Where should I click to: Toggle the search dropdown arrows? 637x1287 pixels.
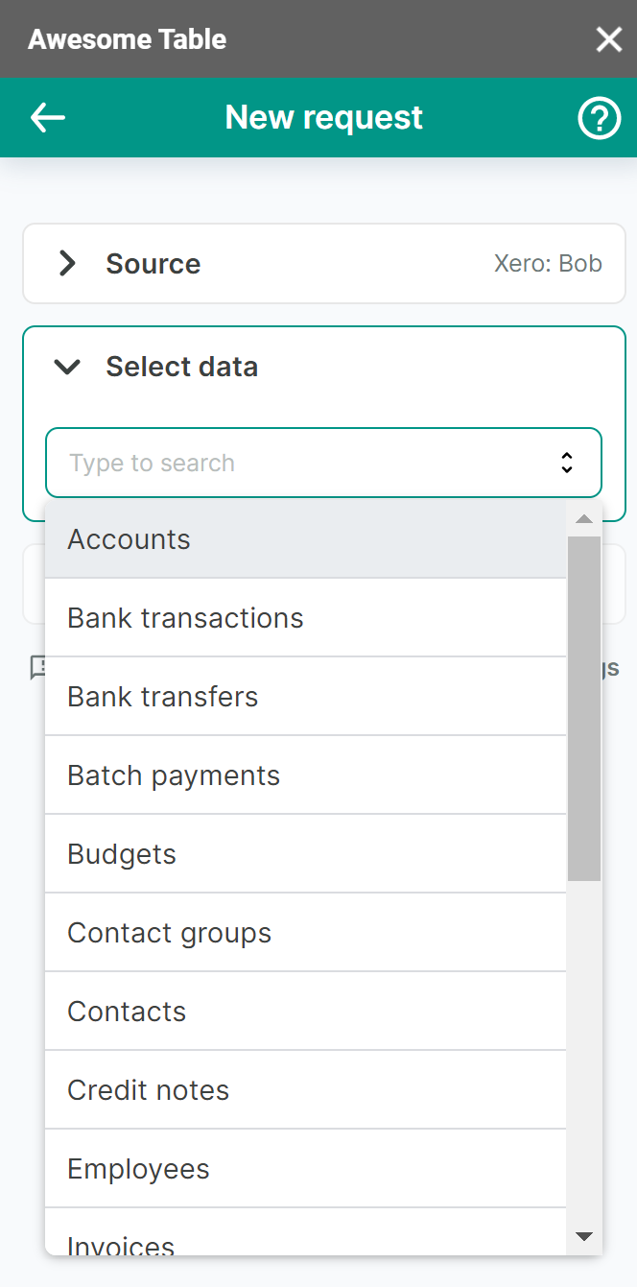click(567, 463)
